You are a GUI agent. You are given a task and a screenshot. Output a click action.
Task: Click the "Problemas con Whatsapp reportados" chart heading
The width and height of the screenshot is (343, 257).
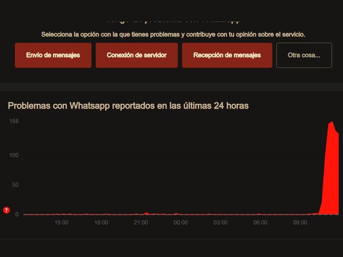tap(128, 105)
